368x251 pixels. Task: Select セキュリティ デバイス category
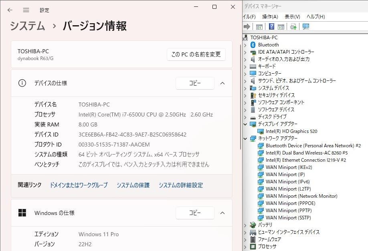(x=276, y=95)
